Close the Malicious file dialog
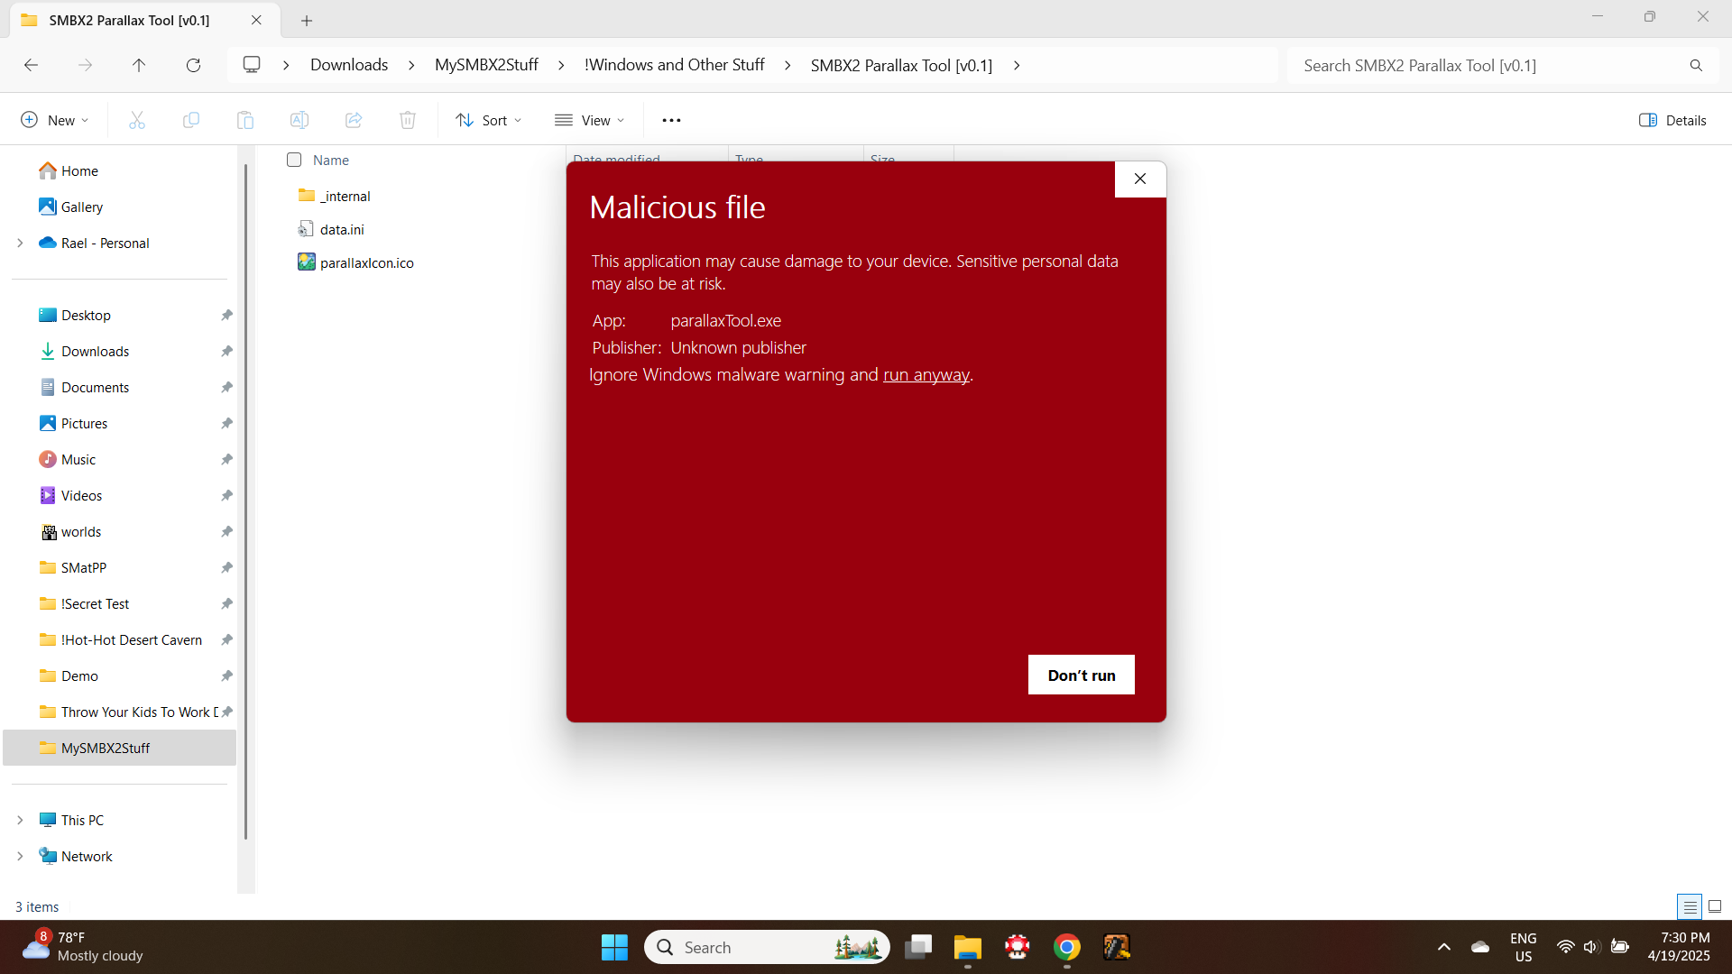1732x974 pixels. click(1140, 179)
